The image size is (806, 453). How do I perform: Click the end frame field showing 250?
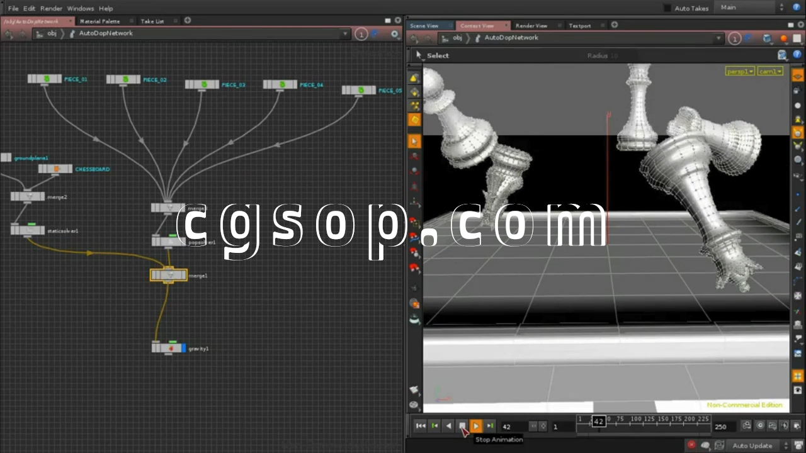(x=724, y=427)
